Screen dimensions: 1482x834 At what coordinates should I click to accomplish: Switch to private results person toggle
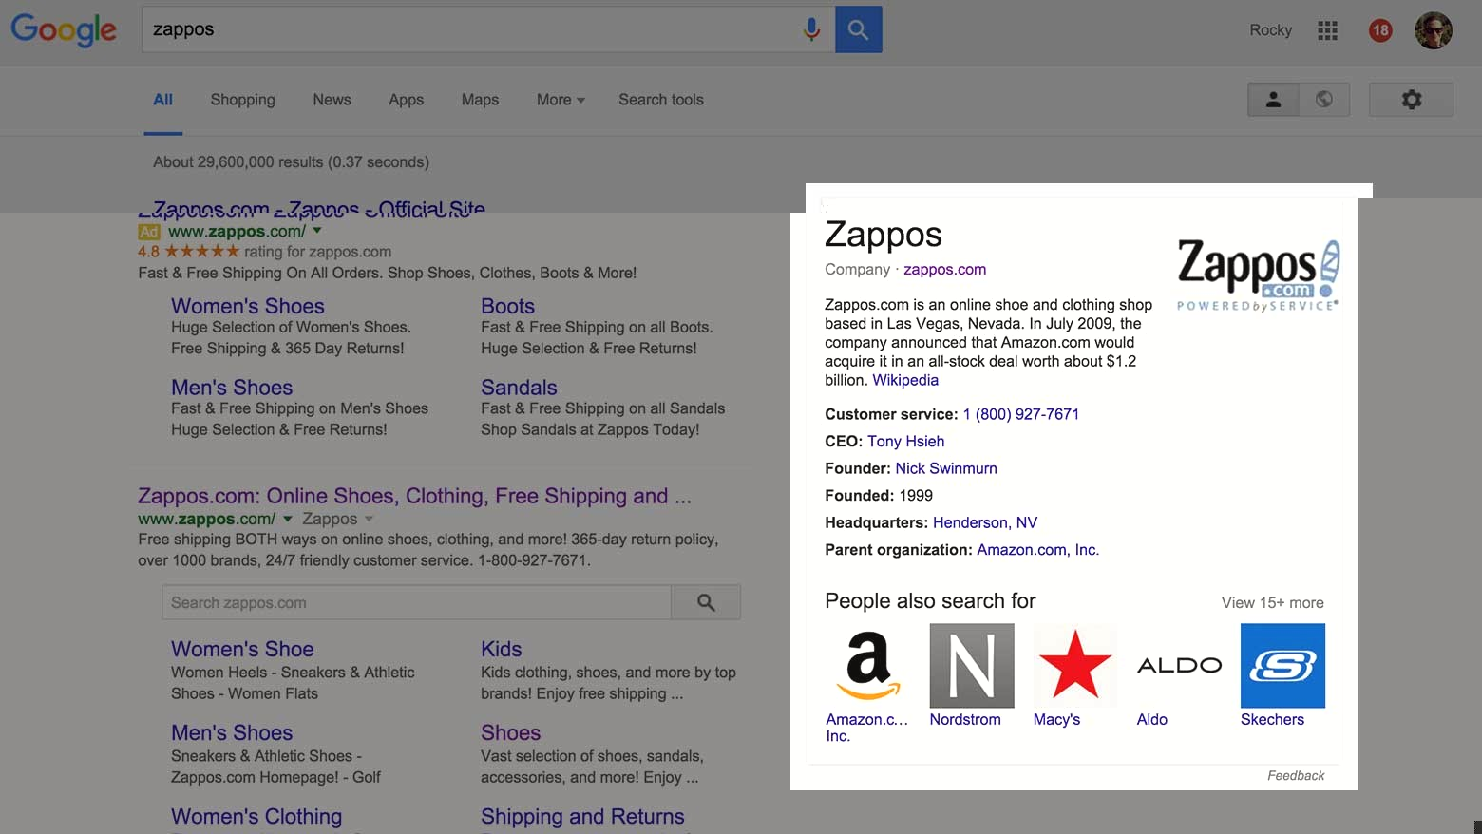pos(1273,100)
